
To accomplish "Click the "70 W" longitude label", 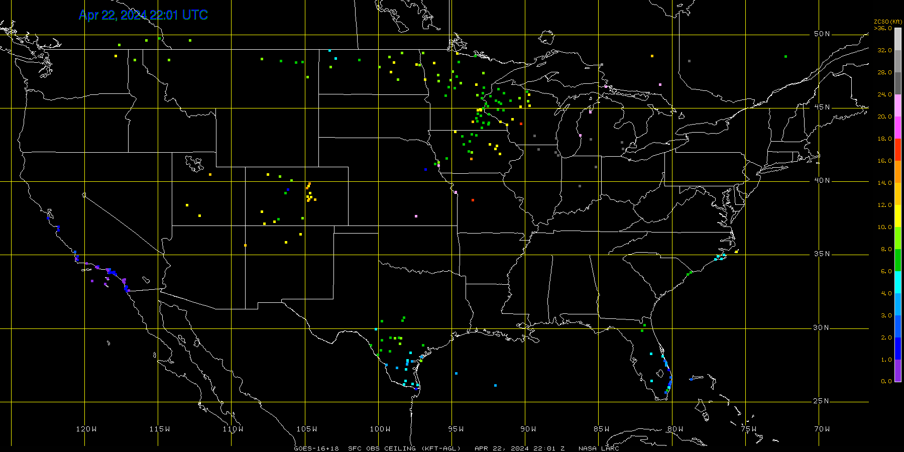I will pyautogui.click(x=822, y=429).
